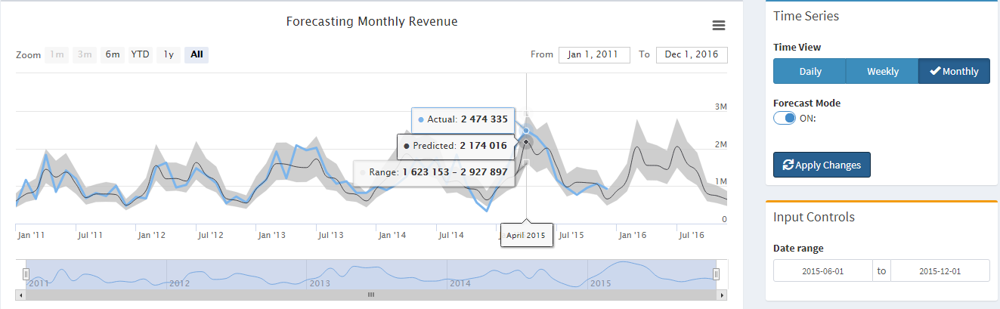The width and height of the screenshot is (1000, 309).
Task: Click the navigator left range handle
Action: [26, 273]
